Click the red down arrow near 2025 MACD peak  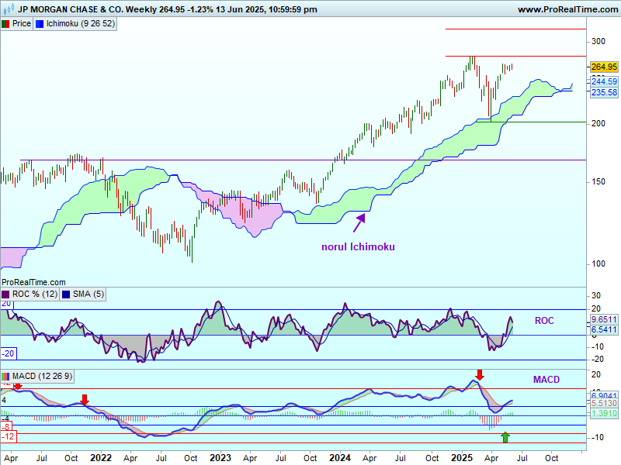tap(480, 375)
